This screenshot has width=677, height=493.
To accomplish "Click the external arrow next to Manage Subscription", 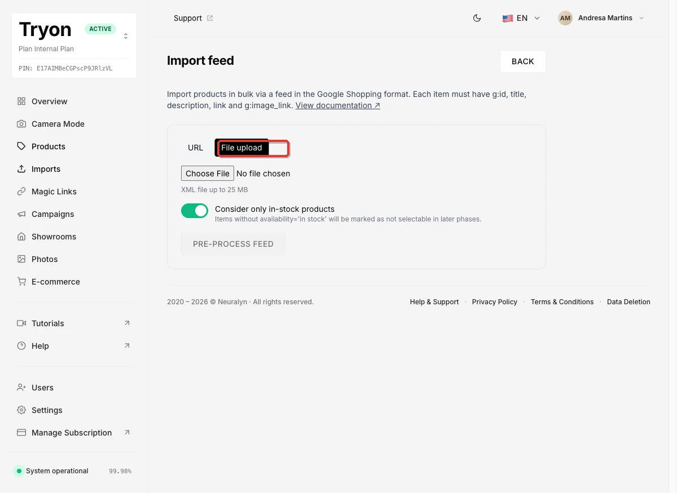I will pos(127,432).
